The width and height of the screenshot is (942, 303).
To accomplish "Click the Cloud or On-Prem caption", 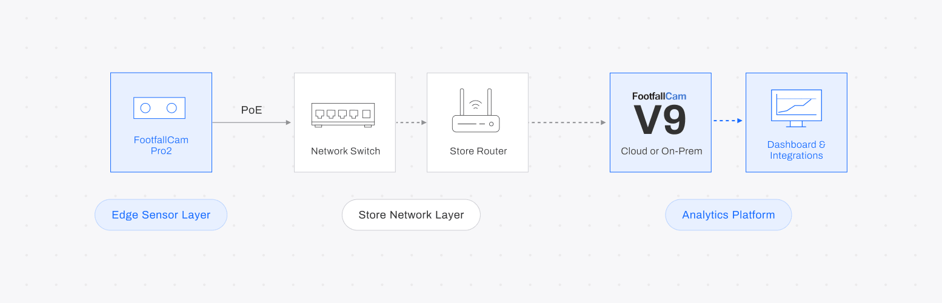I will pos(661,151).
